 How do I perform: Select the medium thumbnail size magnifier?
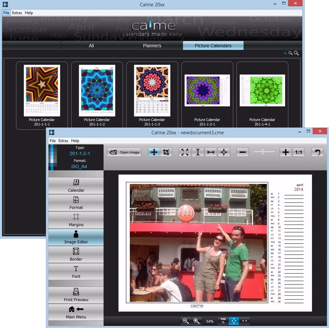[290, 53]
